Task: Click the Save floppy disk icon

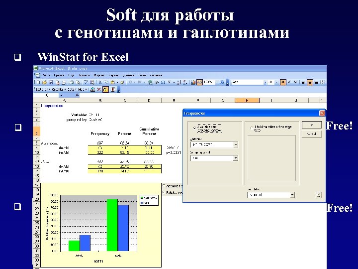Action: pyautogui.click(x=51, y=82)
